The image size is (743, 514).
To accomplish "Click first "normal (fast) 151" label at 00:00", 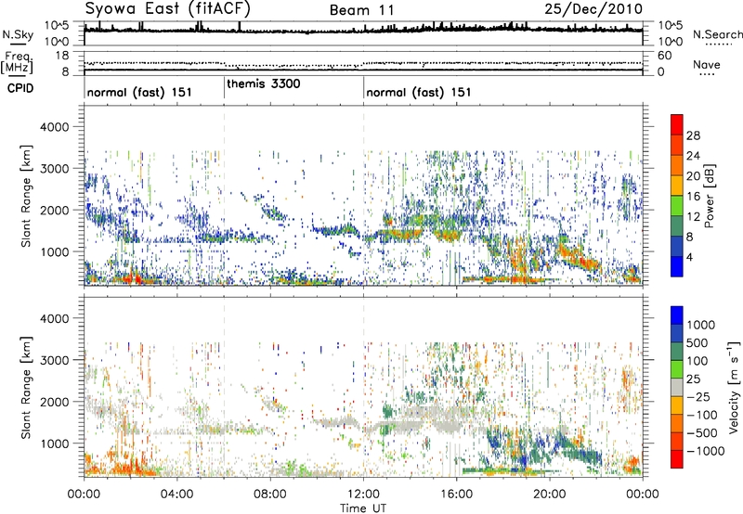I will coord(139,92).
